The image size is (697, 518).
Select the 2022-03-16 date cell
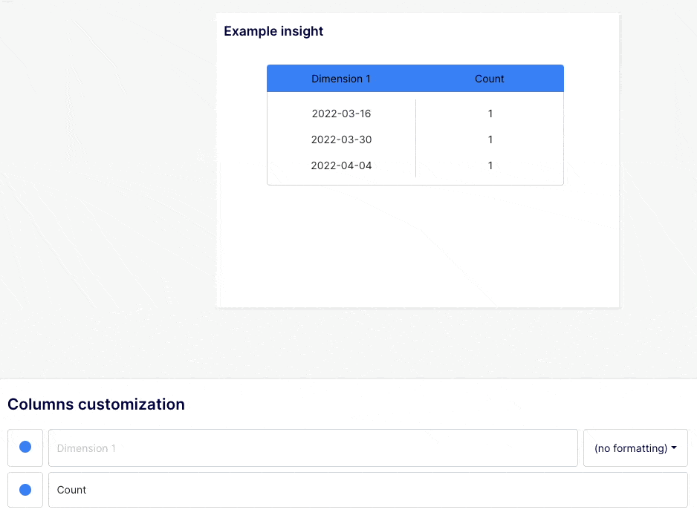point(341,114)
